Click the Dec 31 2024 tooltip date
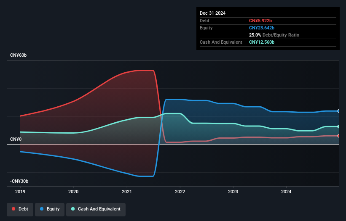346x221 pixels. pos(212,13)
